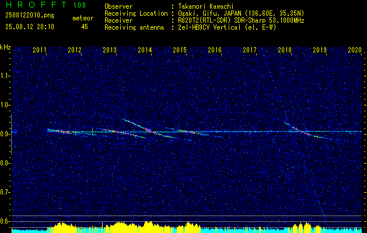This screenshot has width=367, height=233.
Task: Click the 2015 time axis marker
Action: coord(180,50)
